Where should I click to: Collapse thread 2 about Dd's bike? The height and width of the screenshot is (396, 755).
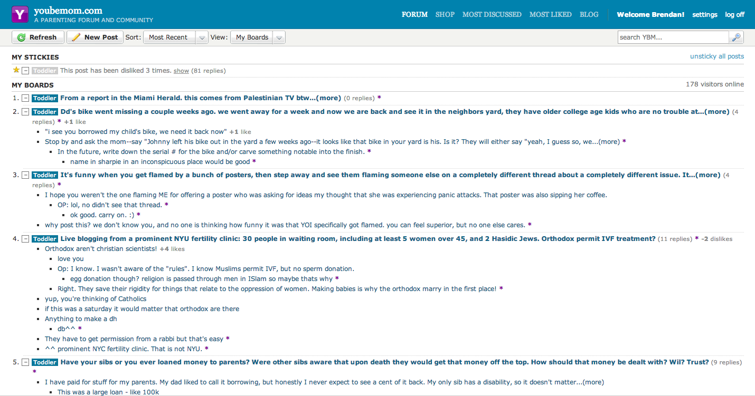pos(25,112)
